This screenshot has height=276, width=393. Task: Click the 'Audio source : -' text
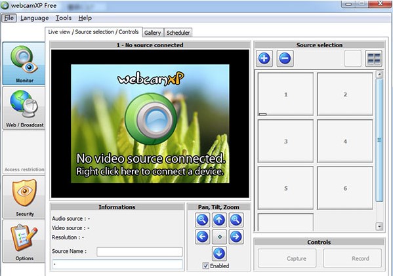[x=71, y=219]
